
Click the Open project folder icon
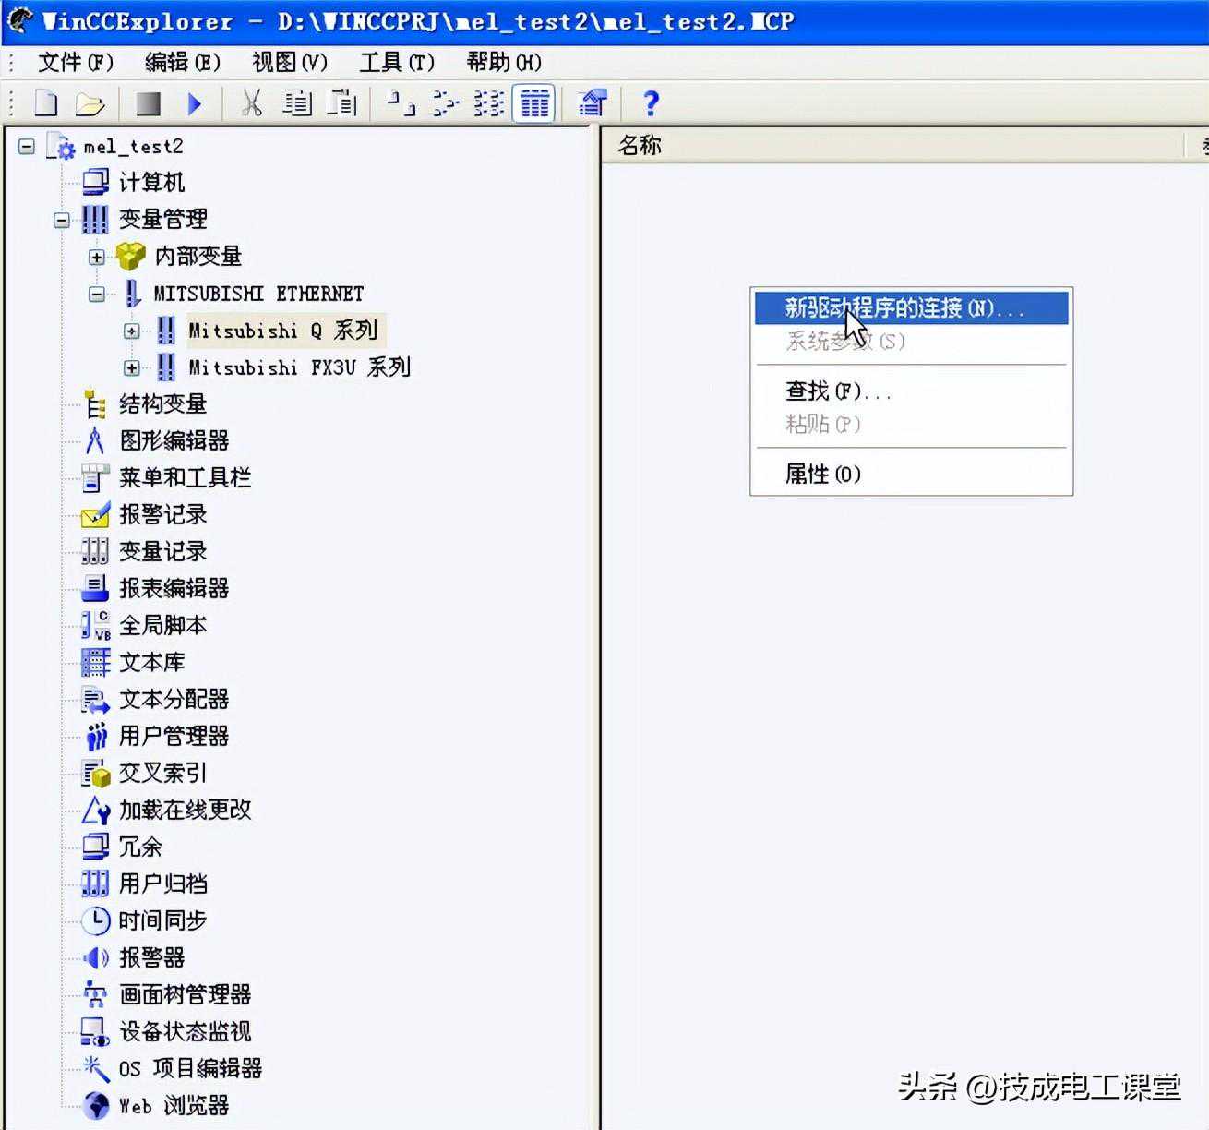click(90, 103)
